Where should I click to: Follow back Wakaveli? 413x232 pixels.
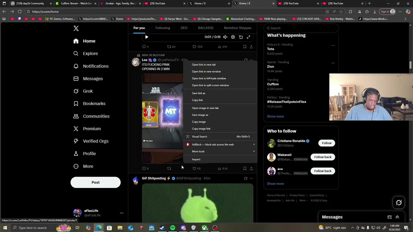[323, 157]
